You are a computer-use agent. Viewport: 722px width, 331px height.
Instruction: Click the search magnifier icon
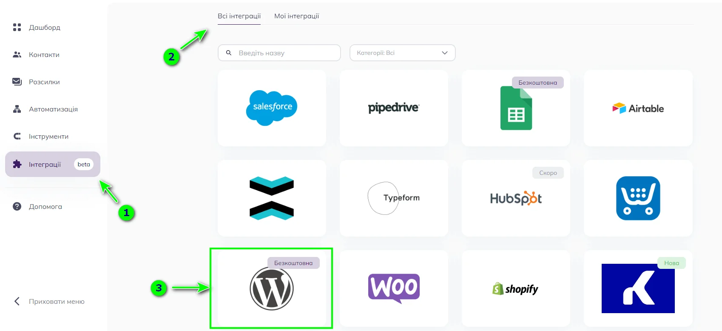point(229,53)
